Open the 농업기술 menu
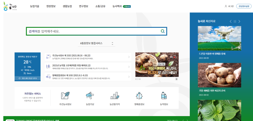This screenshot has height=121, width=253. click(34, 7)
